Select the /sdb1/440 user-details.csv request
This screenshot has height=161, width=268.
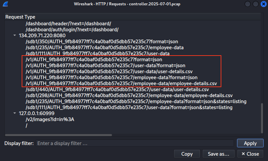(x=117, y=89)
